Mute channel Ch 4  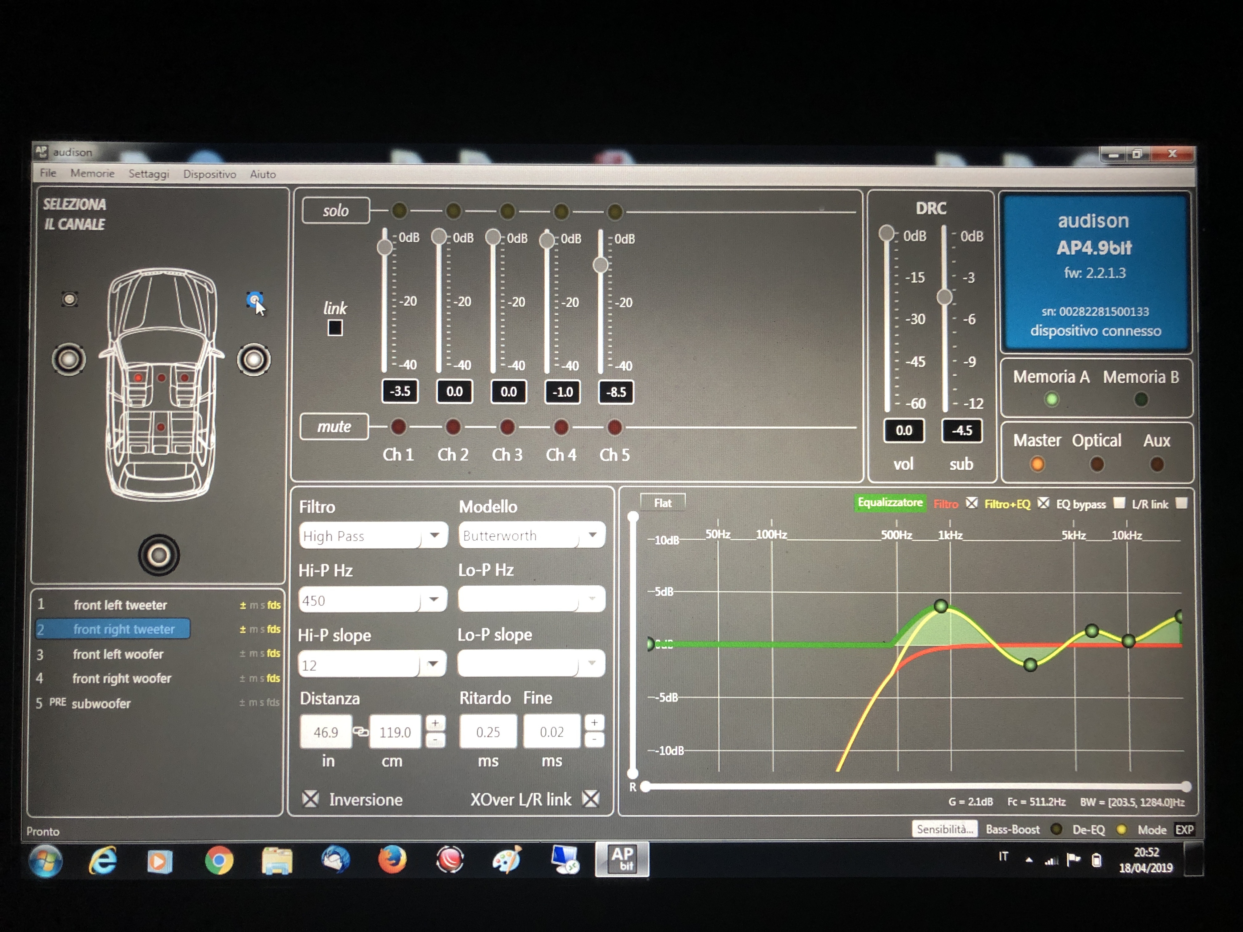click(x=561, y=427)
